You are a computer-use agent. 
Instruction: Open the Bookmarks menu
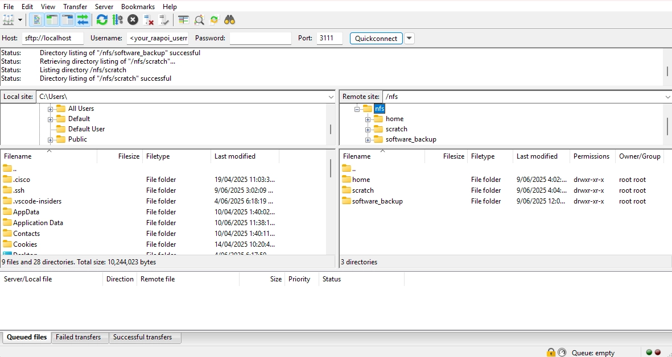click(x=138, y=7)
